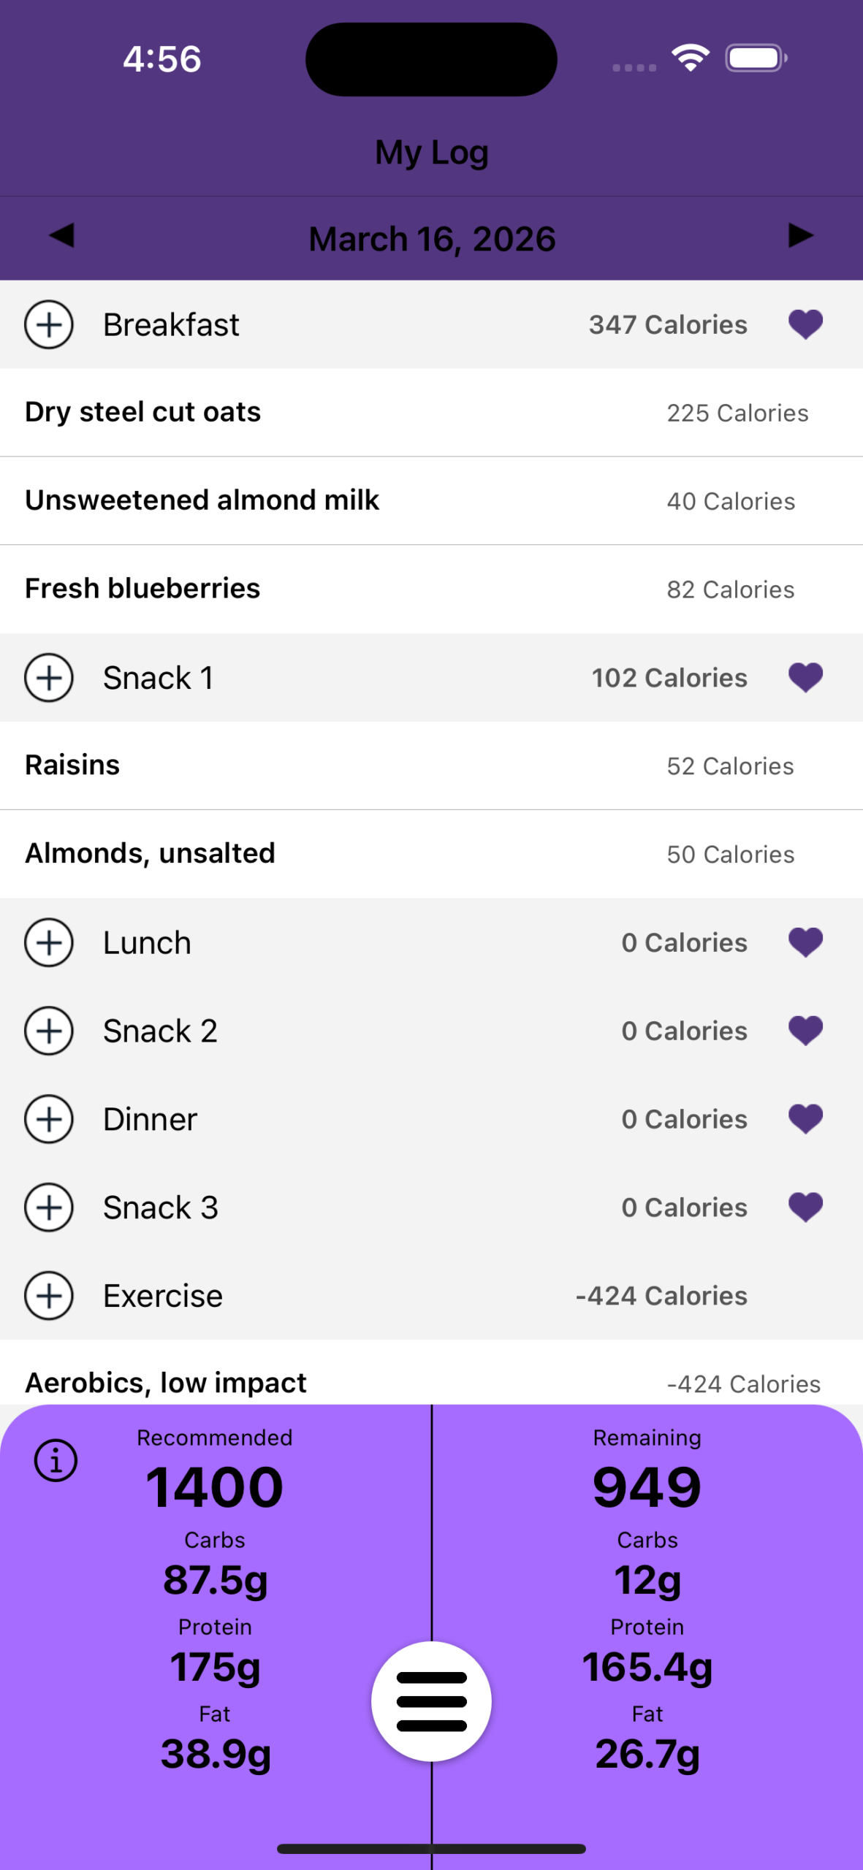Advance to the next day arrow
This screenshot has width=863, height=1870.
pyautogui.click(x=801, y=236)
